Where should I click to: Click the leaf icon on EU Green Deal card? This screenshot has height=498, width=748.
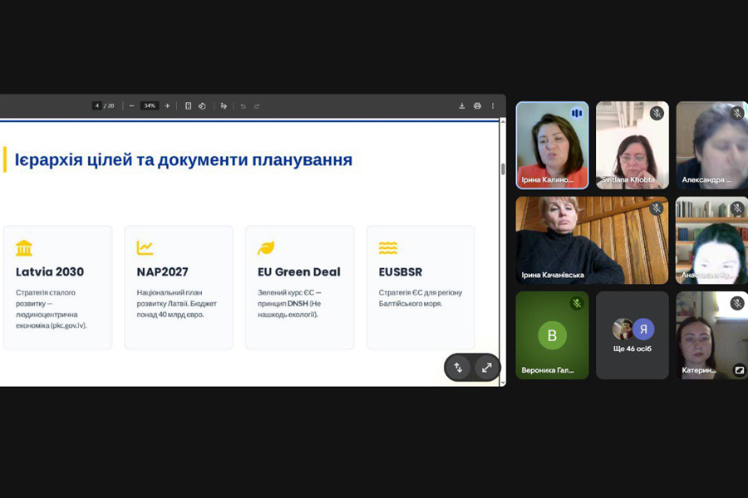click(266, 248)
